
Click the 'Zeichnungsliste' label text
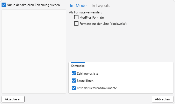pyautogui.click(x=87, y=74)
